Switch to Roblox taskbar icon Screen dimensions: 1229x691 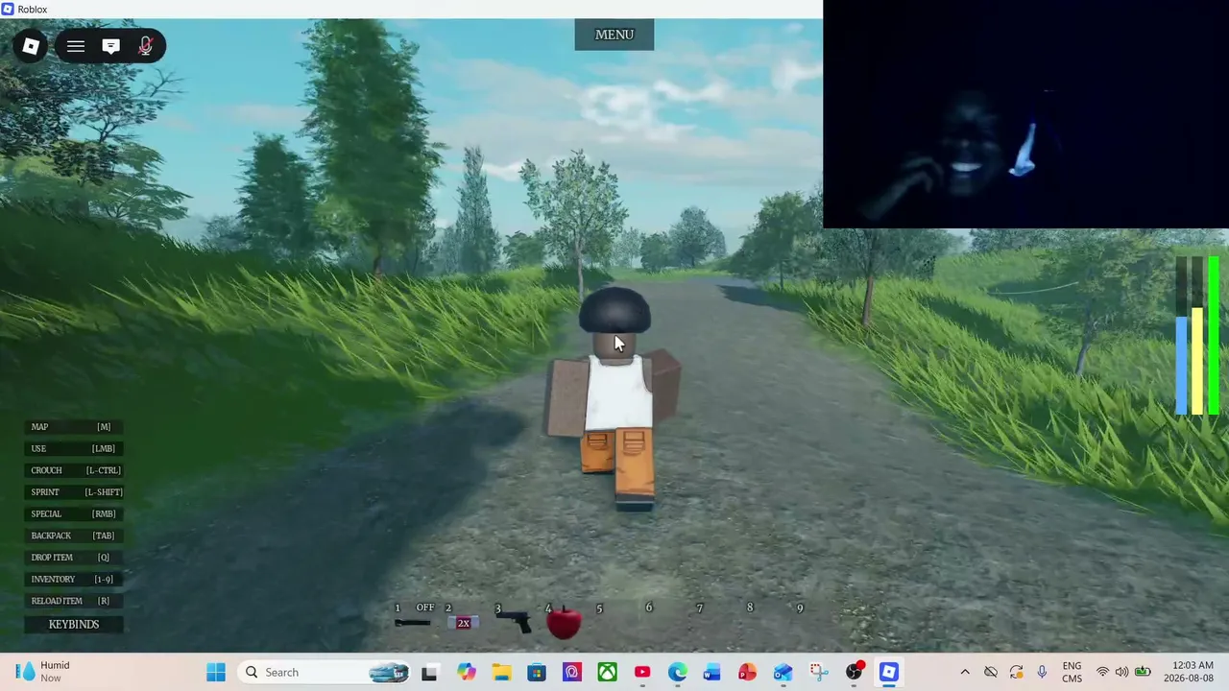[x=889, y=672]
